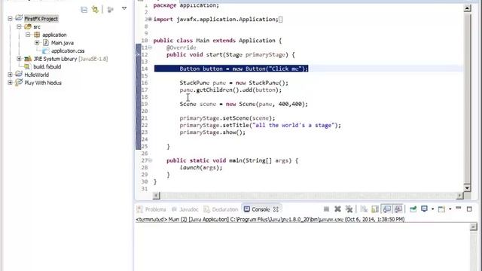Screen dimensions: 482x271
Task: Click 'pane.getChildren().add(button);' line
Action: click(x=230, y=90)
